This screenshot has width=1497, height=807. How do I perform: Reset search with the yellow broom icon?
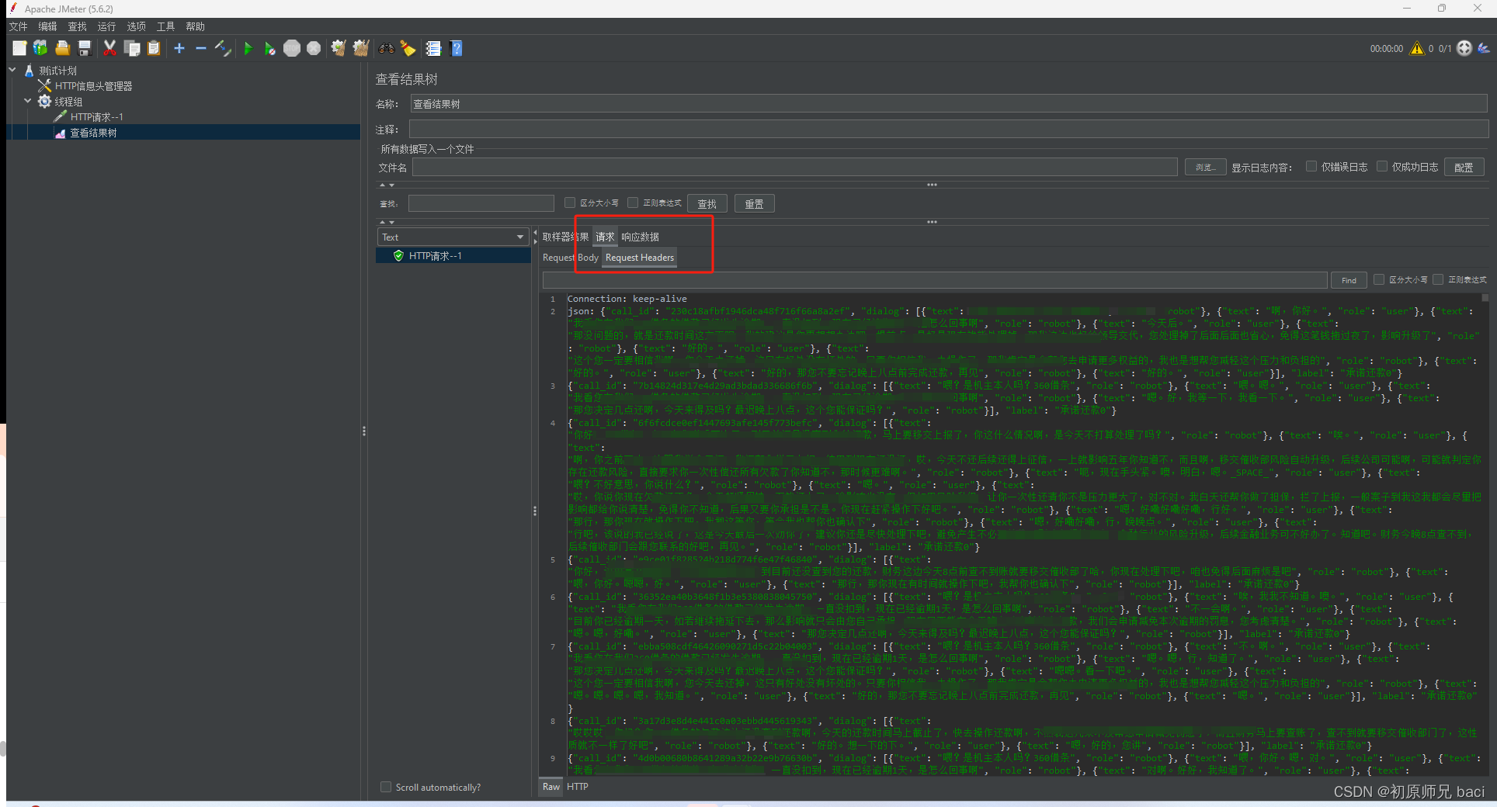pos(408,48)
